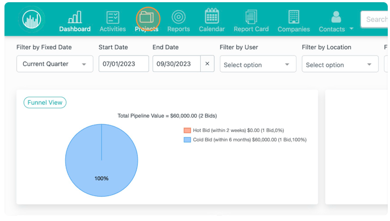Screen dimensions: 390x221
Task: Click the Start Date field 07/01/2023
Action: tap(124, 63)
